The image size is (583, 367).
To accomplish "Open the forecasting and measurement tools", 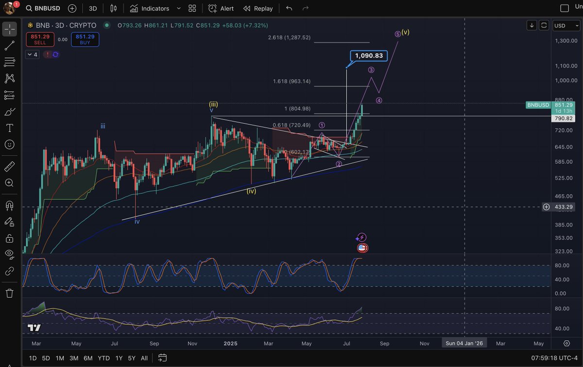I will (x=9, y=95).
